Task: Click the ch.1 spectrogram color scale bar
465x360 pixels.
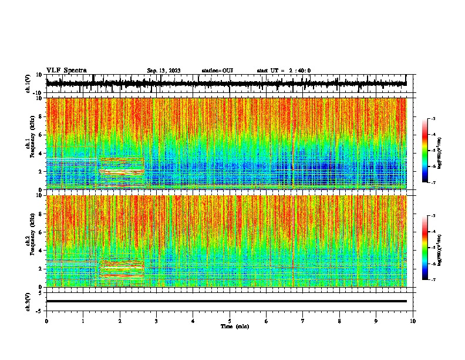Action: point(425,150)
